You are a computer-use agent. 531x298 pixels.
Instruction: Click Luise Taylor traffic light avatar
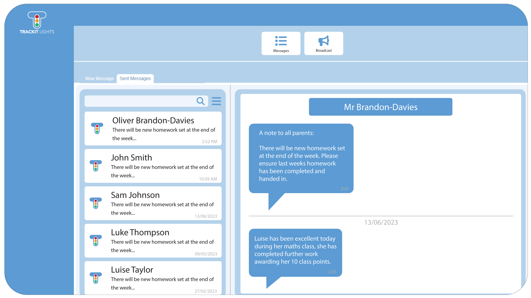[x=96, y=278]
